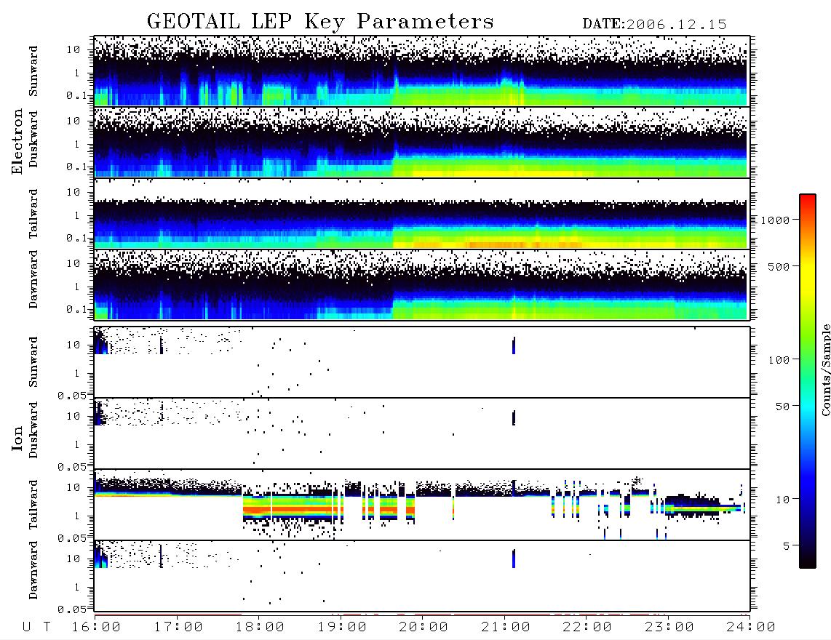The height and width of the screenshot is (640, 831).
Task: Click the Electron Tailward spectrogram panel
Action: click(x=422, y=213)
